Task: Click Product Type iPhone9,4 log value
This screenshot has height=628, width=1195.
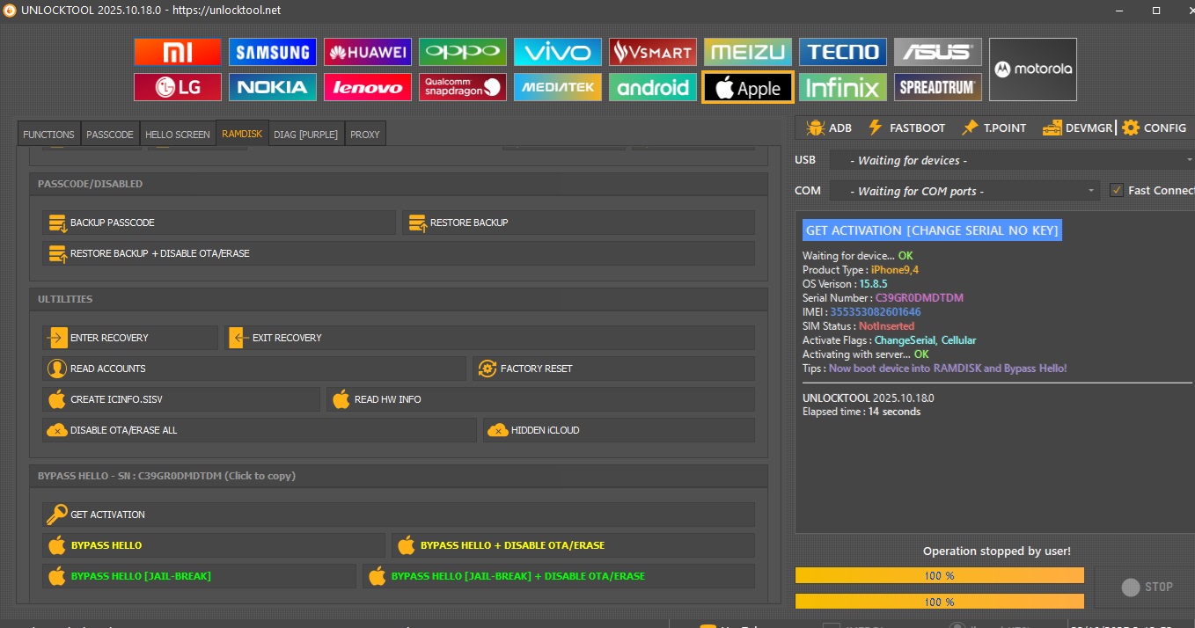Action: (895, 270)
